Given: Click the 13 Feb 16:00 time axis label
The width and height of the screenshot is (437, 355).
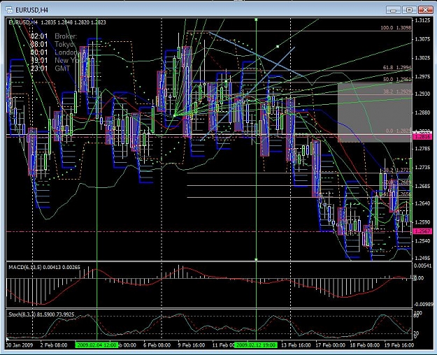Looking at the screenshot, I should click(x=296, y=345).
